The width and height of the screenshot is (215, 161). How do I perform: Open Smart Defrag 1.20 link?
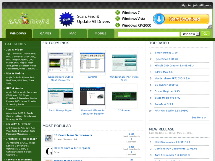(x=166, y=53)
